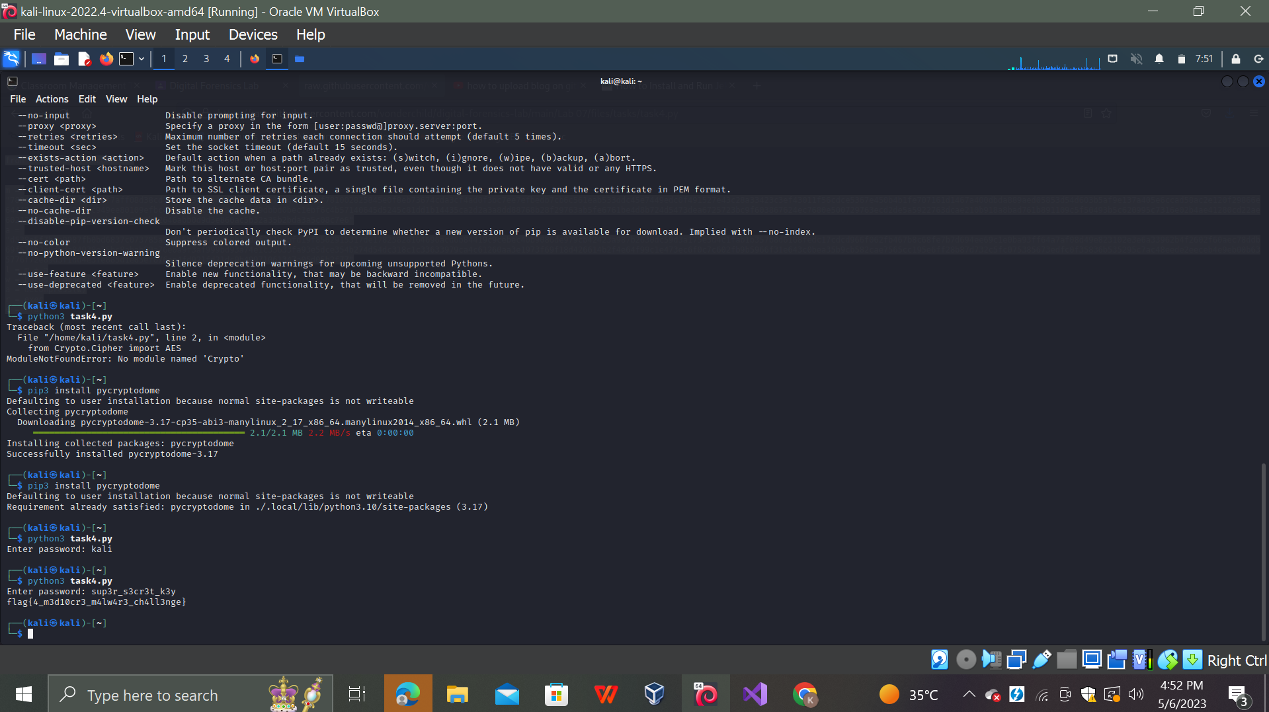Click the VirtualBox hard disk status icon
The width and height of the screenshot is (1269, 712).
point(940,659)
